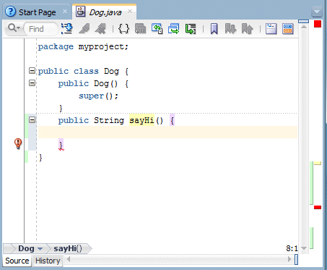Image resolution: width=327 pixels, height=270 pixels.
Task: Click the Reformat code icon with the green arrow
Action: [x=191, y=29]
